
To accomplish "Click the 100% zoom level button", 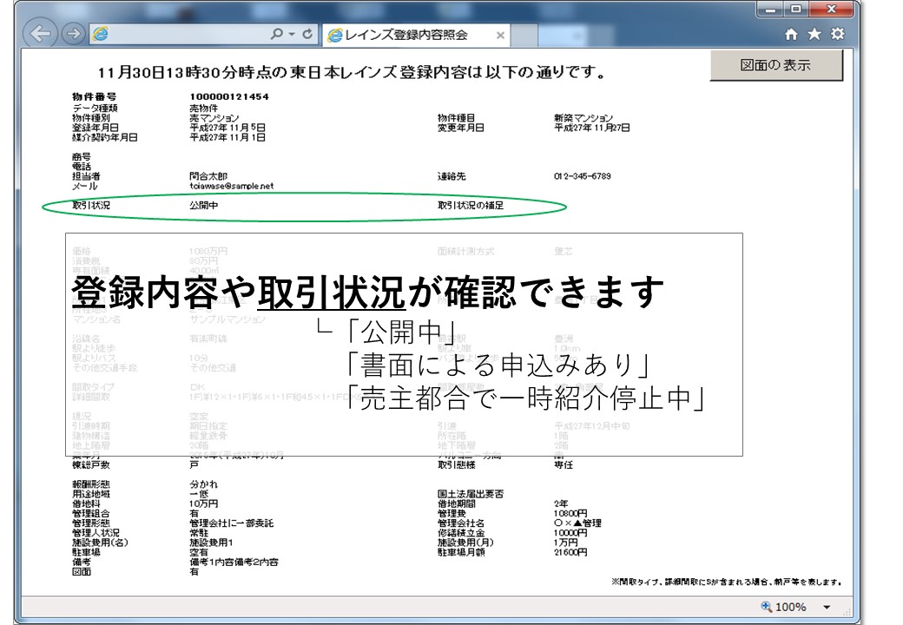I will coord(784,607).
